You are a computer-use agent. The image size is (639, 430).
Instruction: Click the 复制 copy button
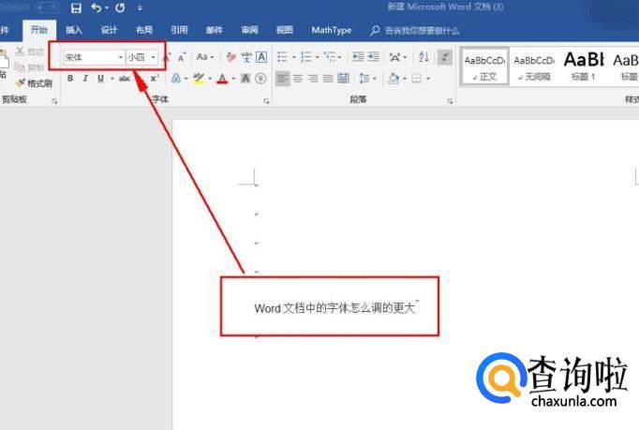click(29, 67)
